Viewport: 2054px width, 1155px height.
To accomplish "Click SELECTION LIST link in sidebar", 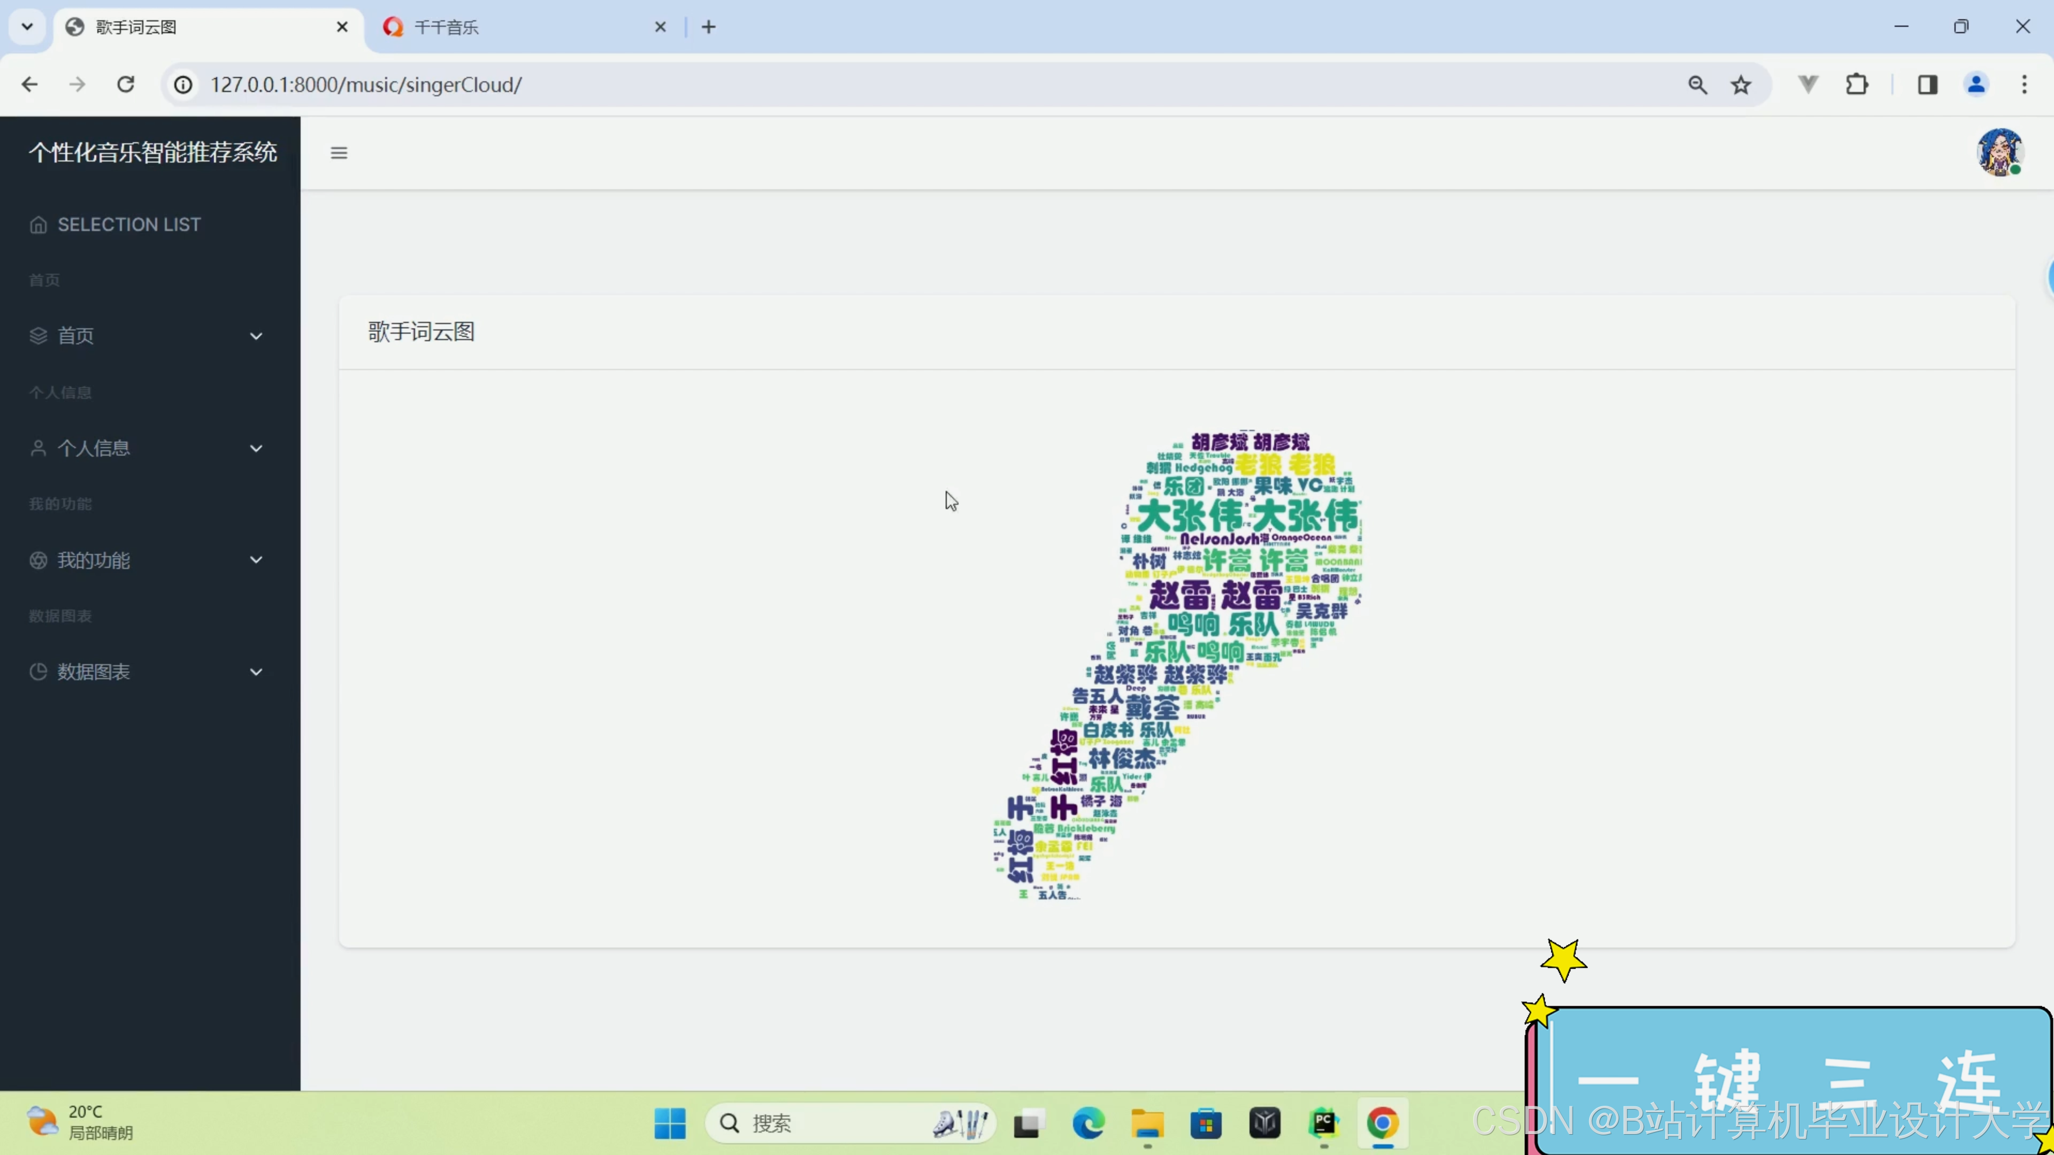I will [x=128, y=225].
